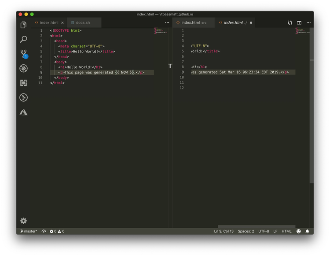
Task: Select the index.html src tab
Action: (x=194, y=23)
